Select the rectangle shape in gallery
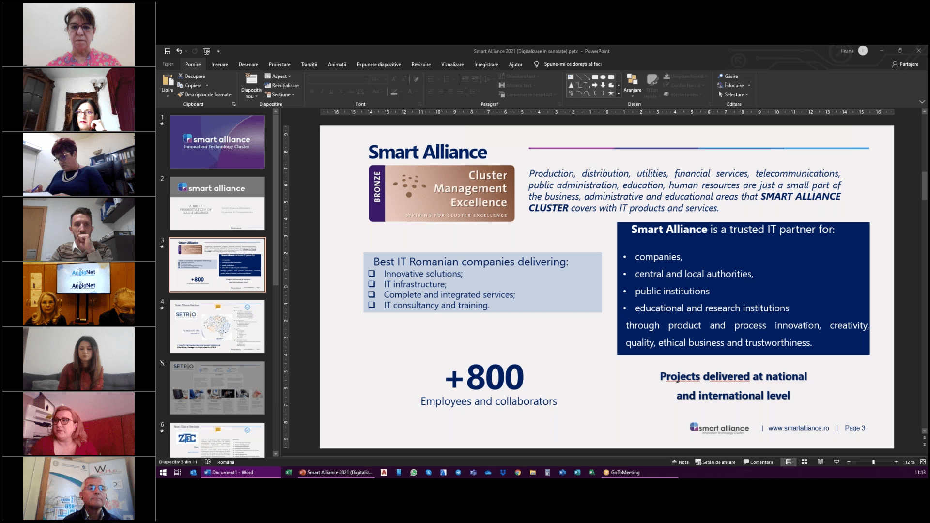The image size is (930, 523). [595, 77]
